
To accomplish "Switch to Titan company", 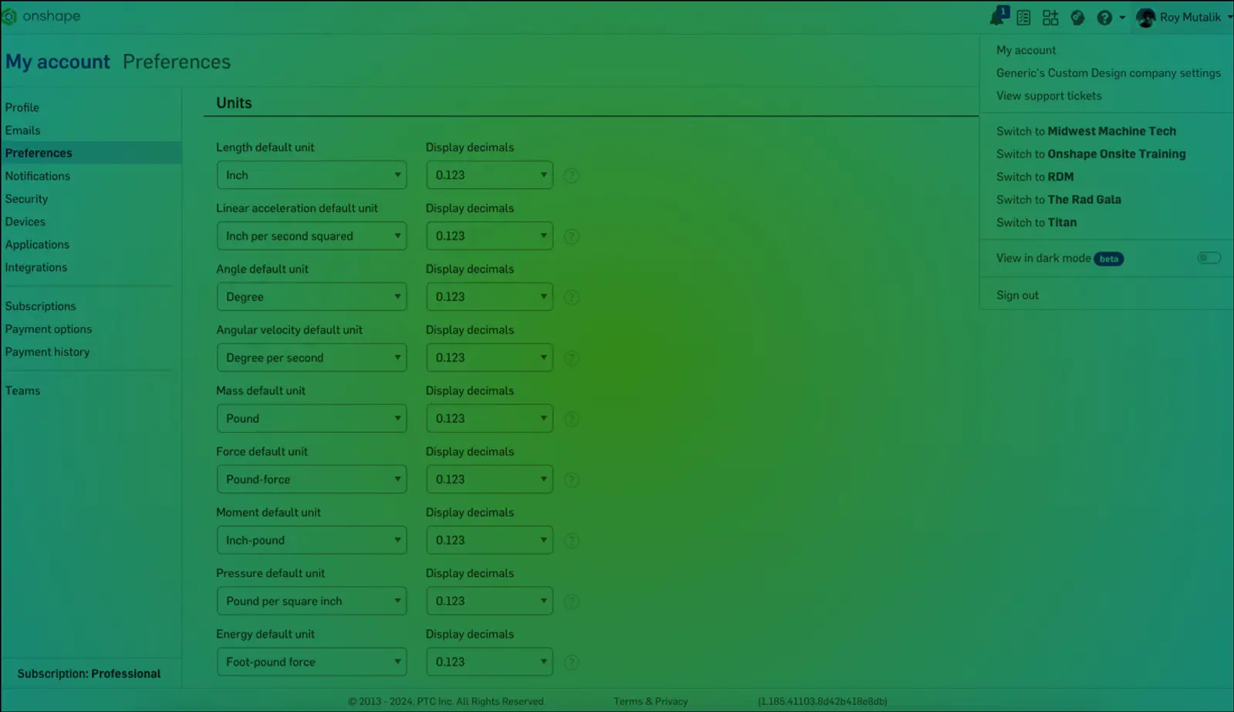I will tap(1037, 222).
